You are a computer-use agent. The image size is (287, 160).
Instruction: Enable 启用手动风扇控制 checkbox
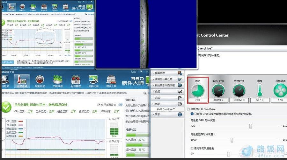(192, 148)
